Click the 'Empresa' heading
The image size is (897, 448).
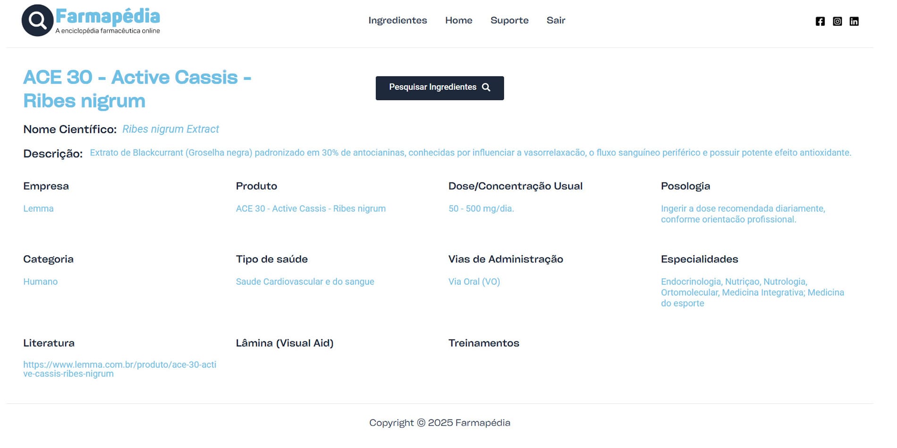pyautogui.click(x=46, y=186)
